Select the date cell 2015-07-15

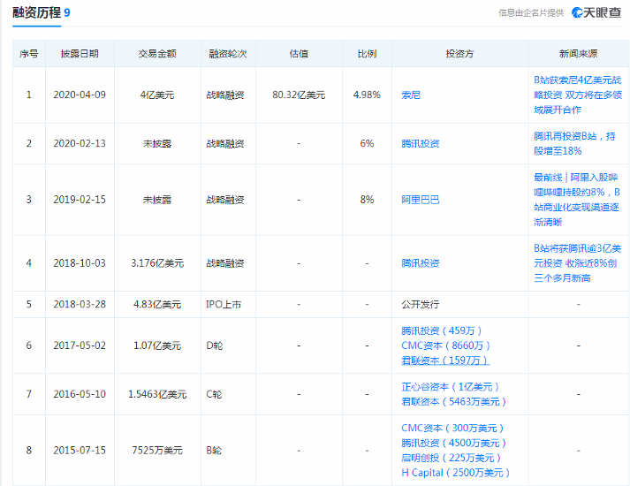click(x=80, y=451)
